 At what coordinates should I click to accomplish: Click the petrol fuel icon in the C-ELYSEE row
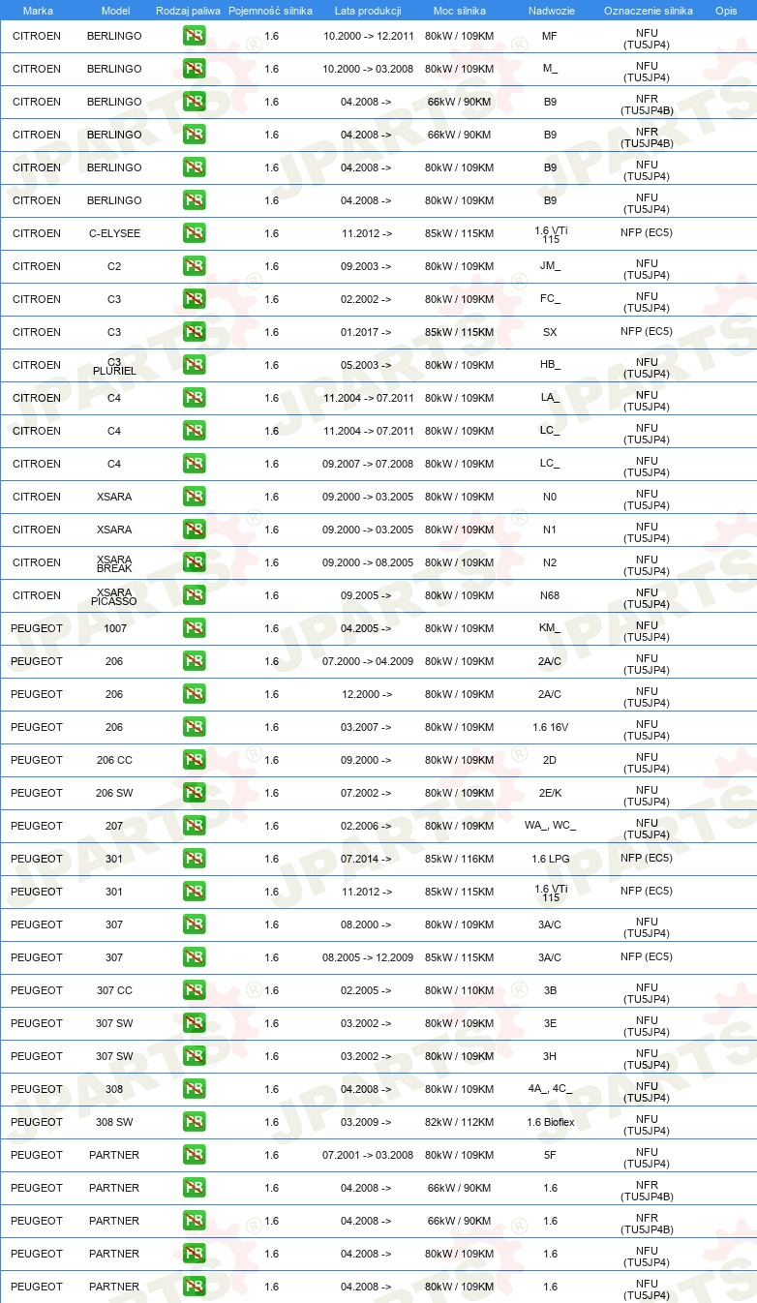[x=194, y=233]
